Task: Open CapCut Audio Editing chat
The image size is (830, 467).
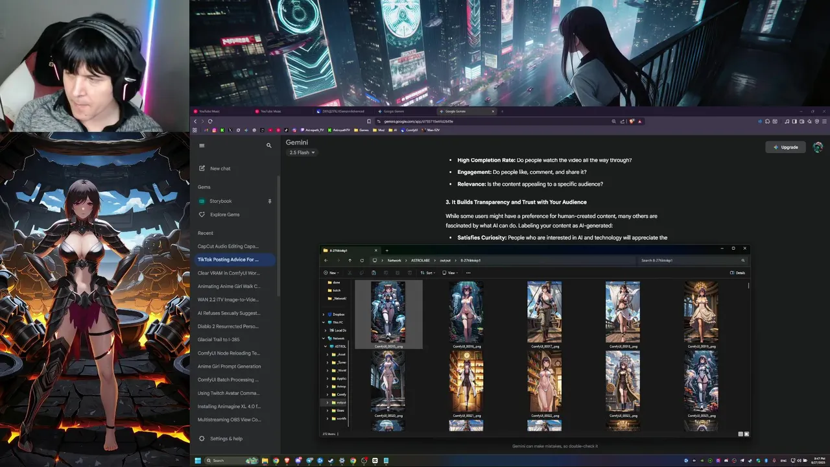Action: click(x=228, y=246)
